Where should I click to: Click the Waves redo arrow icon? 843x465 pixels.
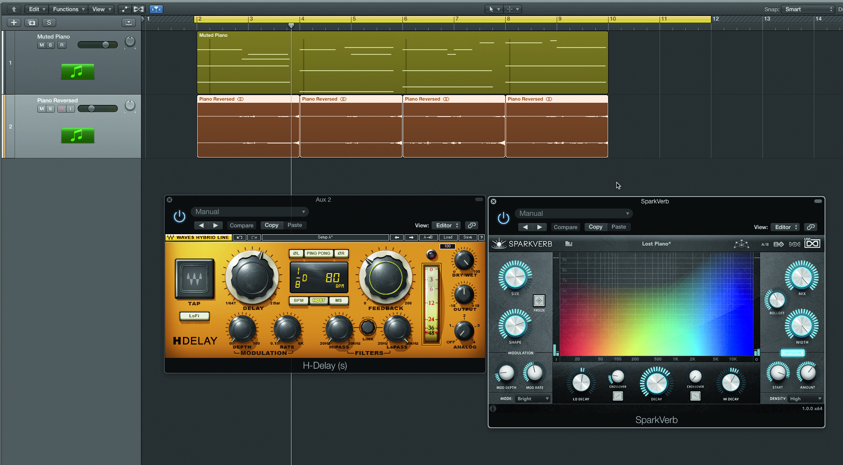click(254, 237)
